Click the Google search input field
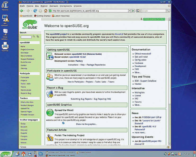This screenshot has width=196, height=157. pos(154,11)
